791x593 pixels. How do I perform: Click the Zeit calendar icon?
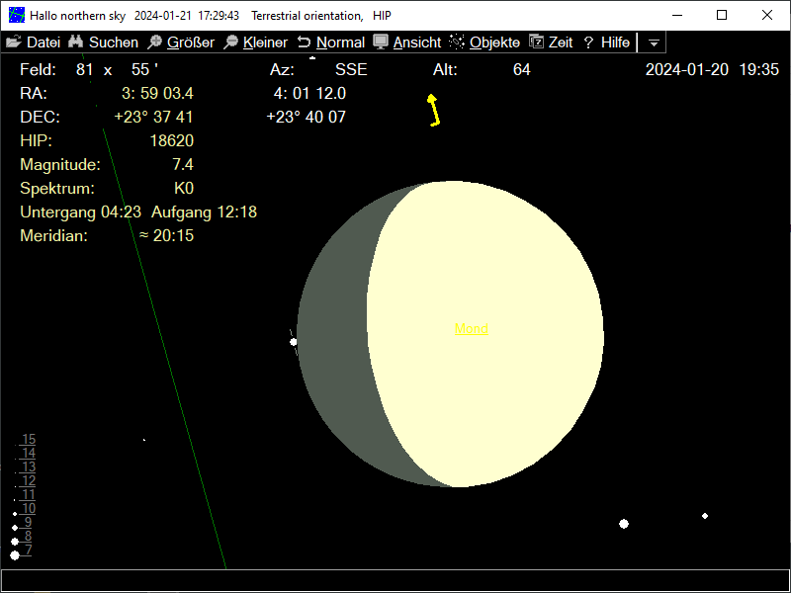click(537, 42)
